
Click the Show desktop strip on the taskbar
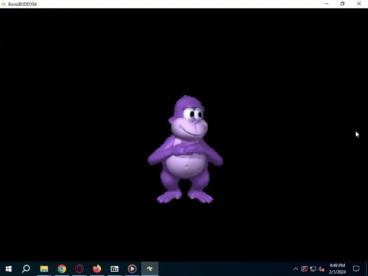point(367,269)
